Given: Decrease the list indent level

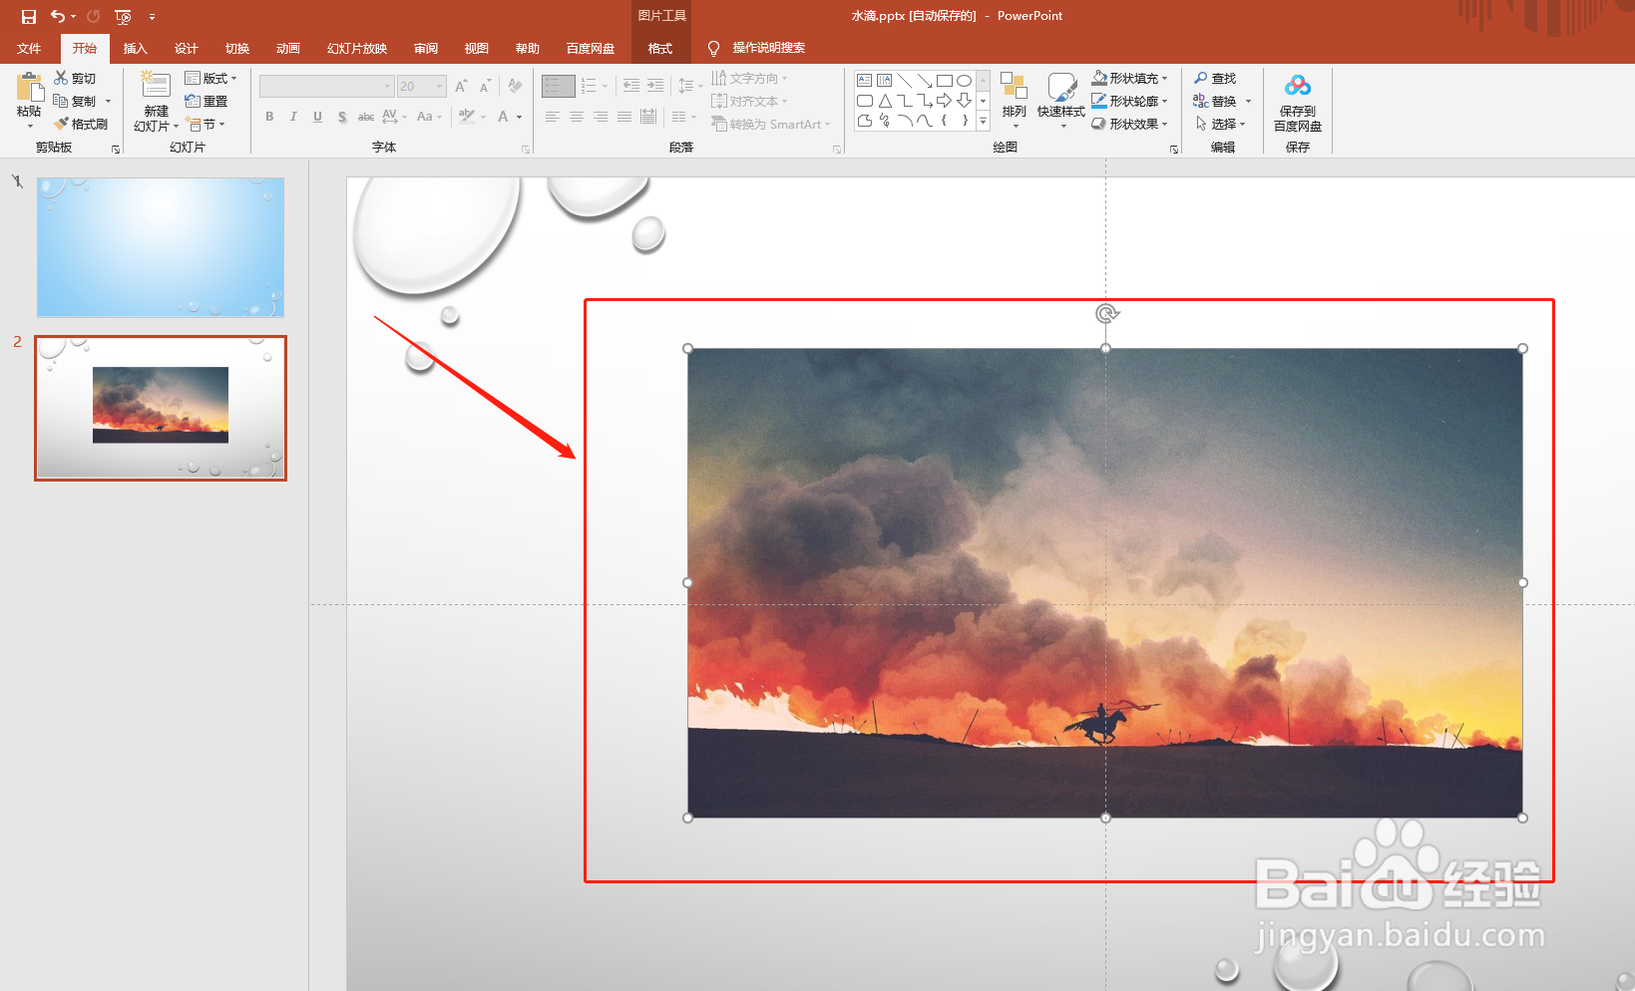Looking at the screenshot, I should click(631, 87).
